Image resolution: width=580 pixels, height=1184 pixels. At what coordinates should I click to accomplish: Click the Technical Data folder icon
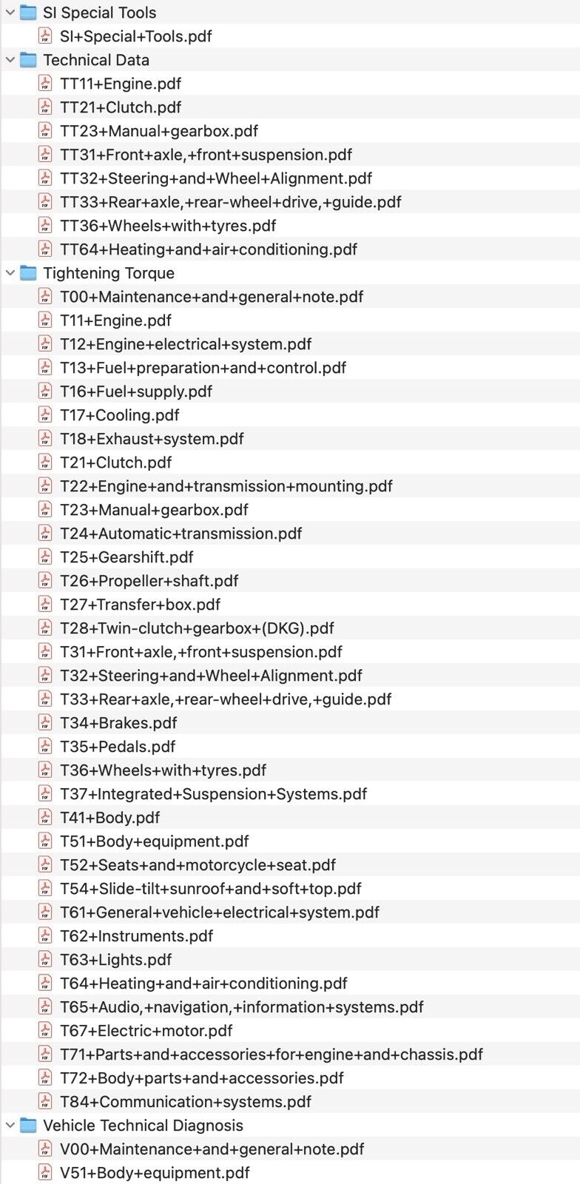28,60
